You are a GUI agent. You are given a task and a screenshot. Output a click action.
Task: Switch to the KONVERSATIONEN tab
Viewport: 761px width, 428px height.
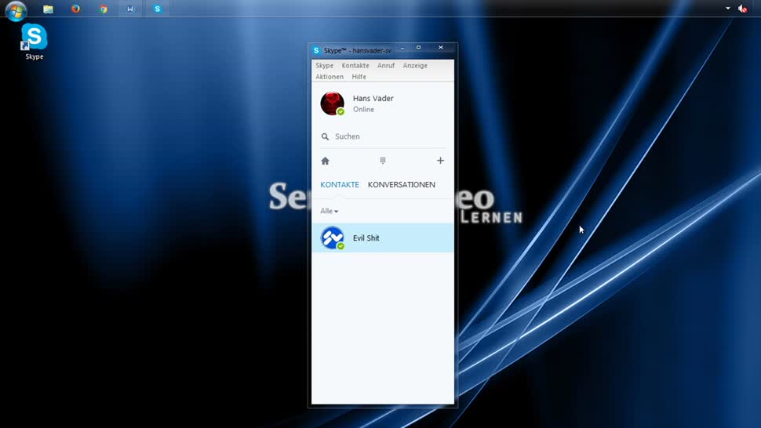click(x=402, y=185)
